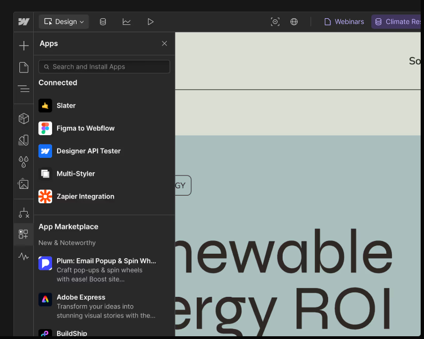
Task: Open the Insights chart icon
Action: coord(126,22)
